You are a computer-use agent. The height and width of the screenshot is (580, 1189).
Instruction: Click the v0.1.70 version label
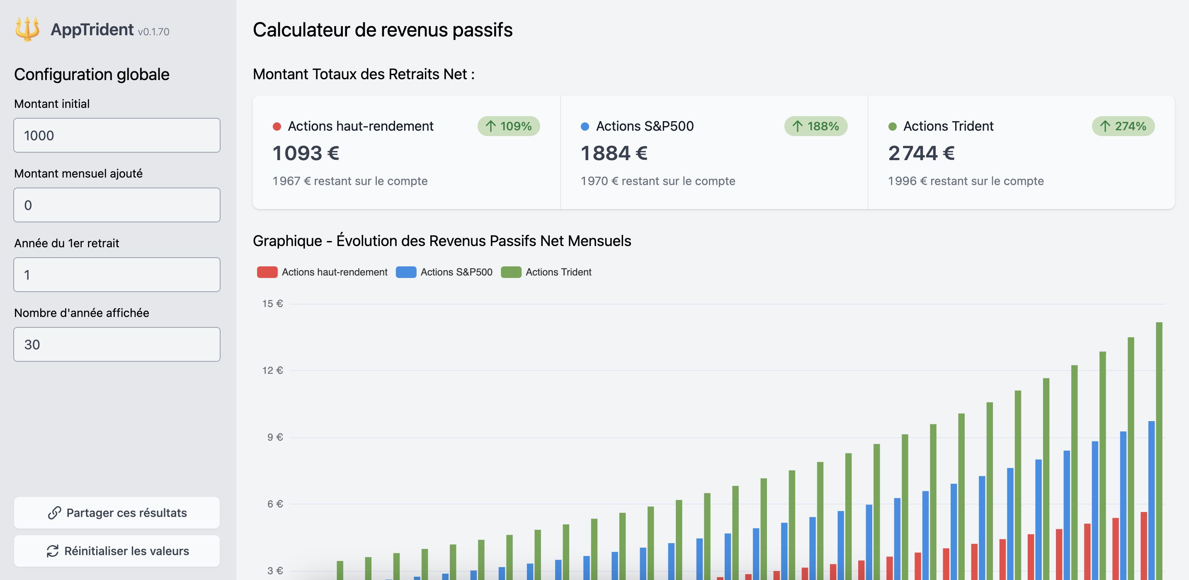[154, 32]
